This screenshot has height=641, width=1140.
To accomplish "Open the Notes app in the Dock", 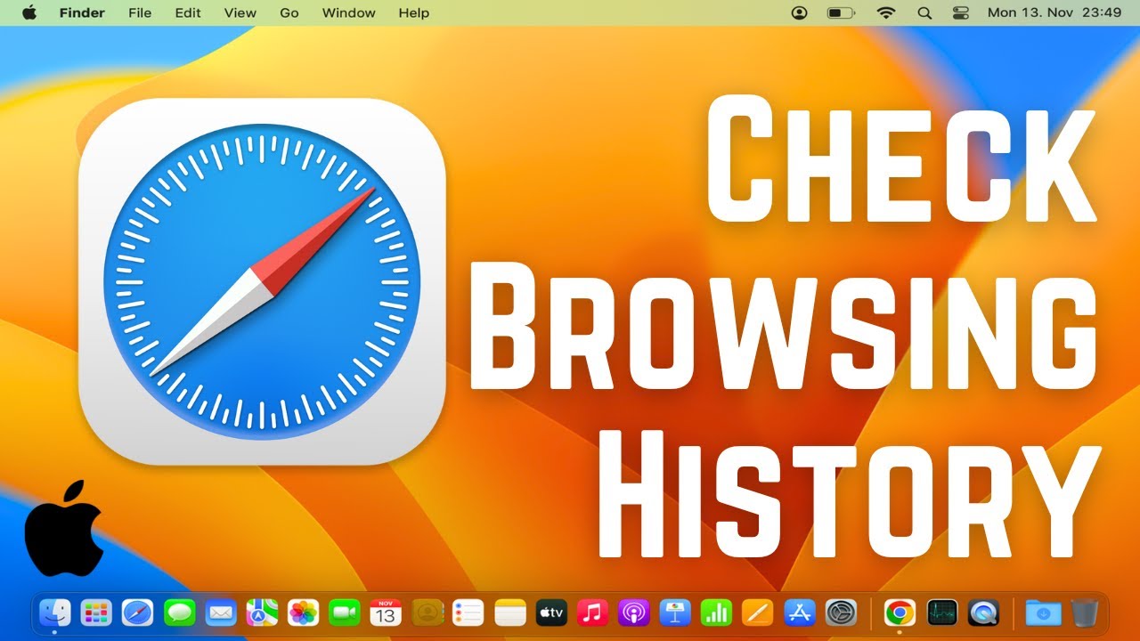I will [510, 613].
